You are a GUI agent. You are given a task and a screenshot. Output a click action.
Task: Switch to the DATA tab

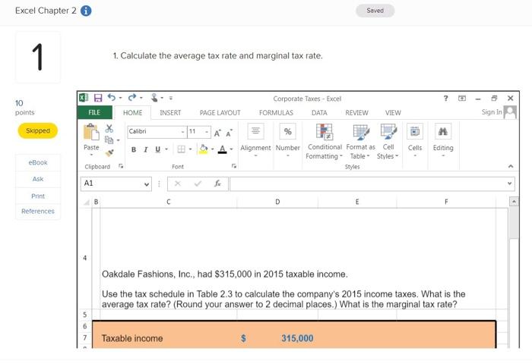319,113
